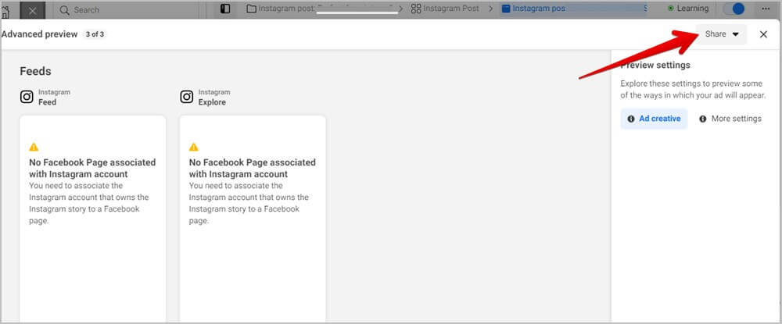Click the '3 of 3' preview counter badge

(95, 34)
